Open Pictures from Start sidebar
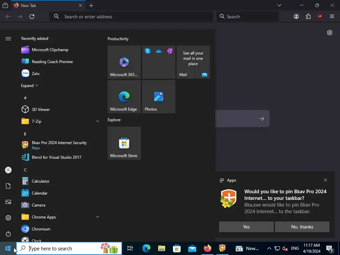This screenshot has width=340, height=255. point(8,202)
